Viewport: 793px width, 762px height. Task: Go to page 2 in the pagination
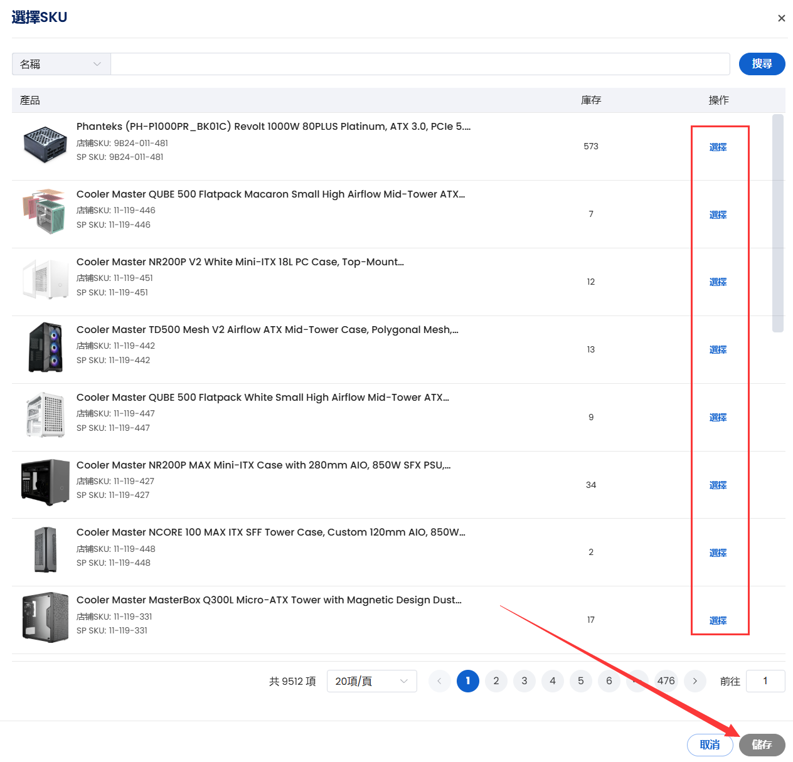click(496, 681)
